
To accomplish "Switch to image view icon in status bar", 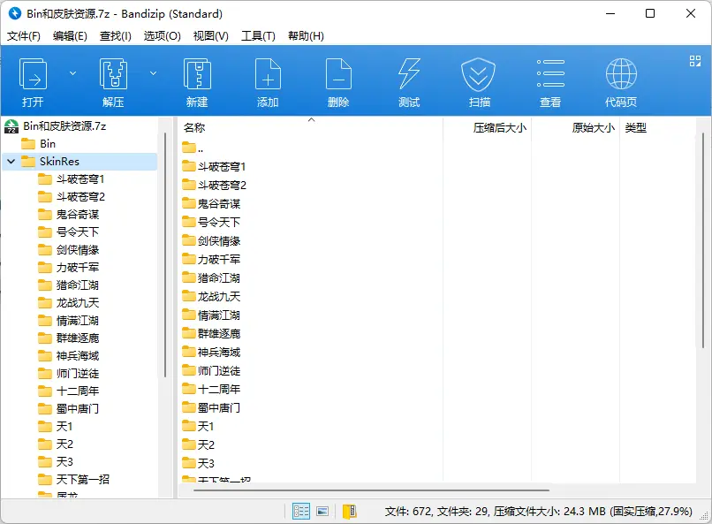I will (x=322, y=512).
